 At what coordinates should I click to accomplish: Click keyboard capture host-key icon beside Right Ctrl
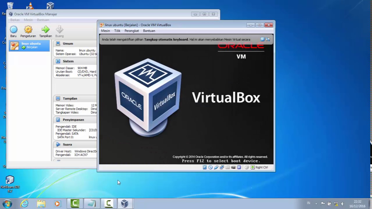click(253, 167)
